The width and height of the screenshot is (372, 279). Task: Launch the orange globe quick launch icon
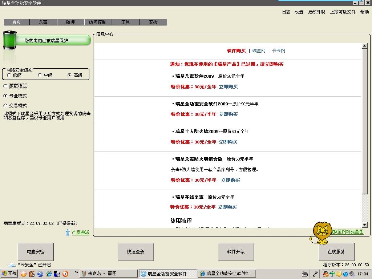tap(24, 274)
